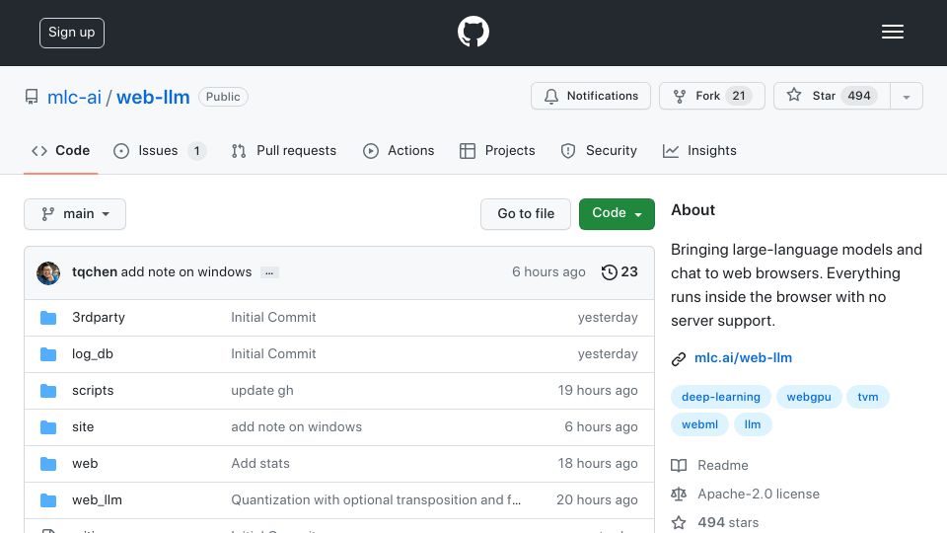Click the license scales icon

[679, 494]
